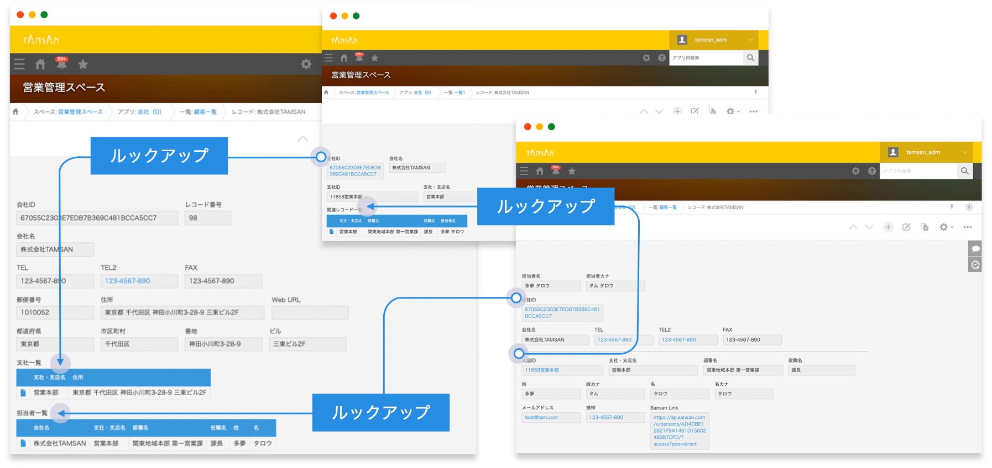Open the test@tam.com email link
Screen dimensions: 992x468
point(541,418)
